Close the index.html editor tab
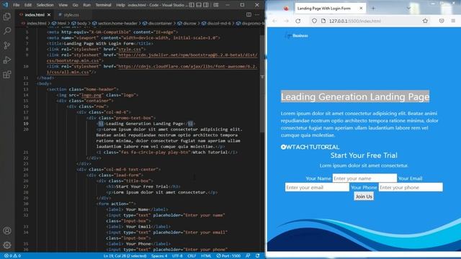The image size is (461, 259). (49, 14)
